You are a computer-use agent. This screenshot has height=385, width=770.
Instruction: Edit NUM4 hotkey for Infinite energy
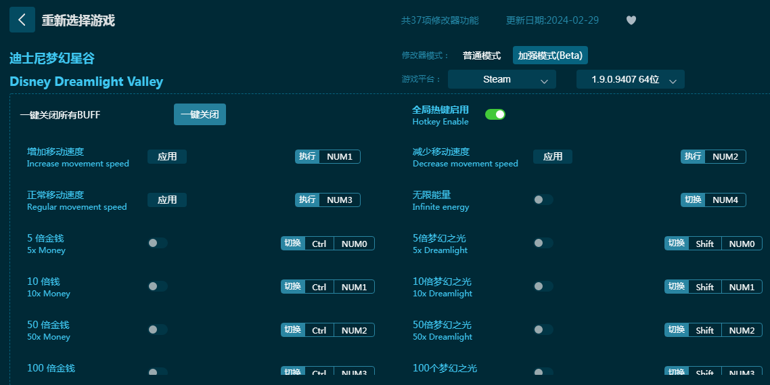pos(725,200)
